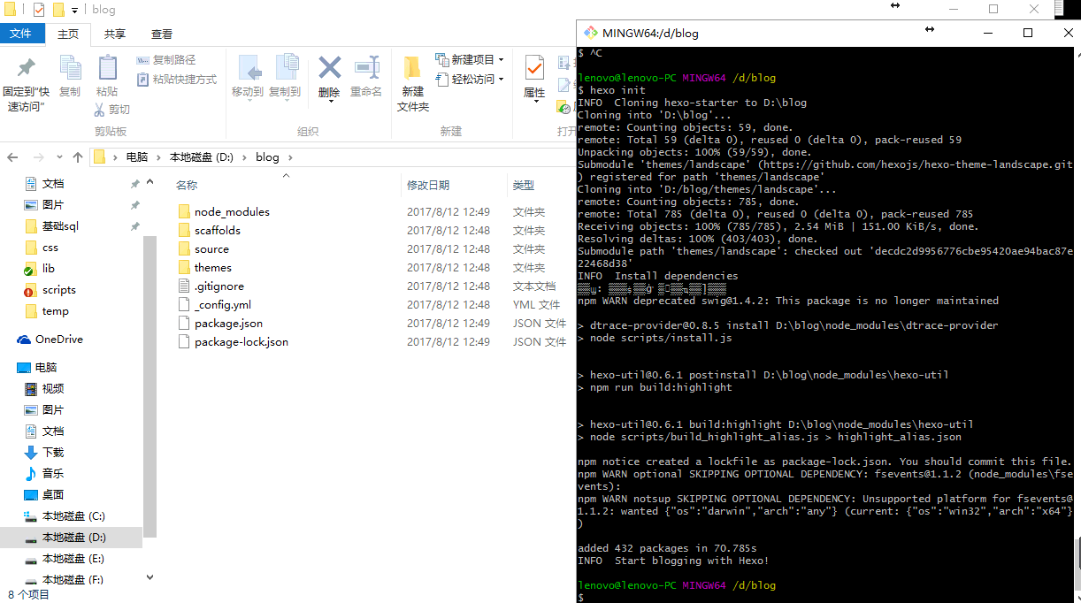Viewport: 1081px width, 603px height.
Task: Open the lib folder in the sidebar
Action: (x=49, y=269)
